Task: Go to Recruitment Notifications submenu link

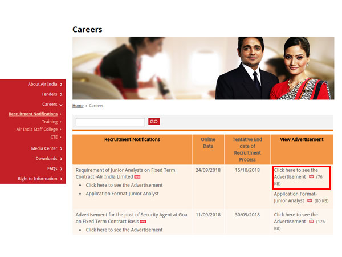Action: point(33,114)
